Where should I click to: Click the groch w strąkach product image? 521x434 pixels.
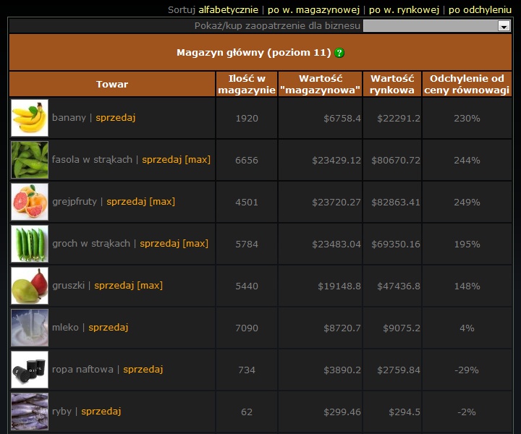click(x=30, y=244)
